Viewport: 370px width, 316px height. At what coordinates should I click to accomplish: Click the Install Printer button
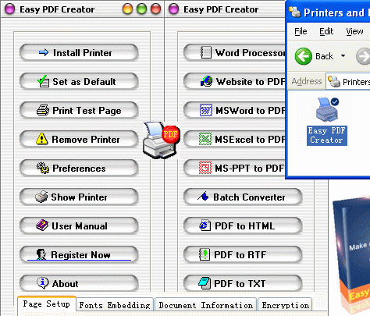(79, 53)
